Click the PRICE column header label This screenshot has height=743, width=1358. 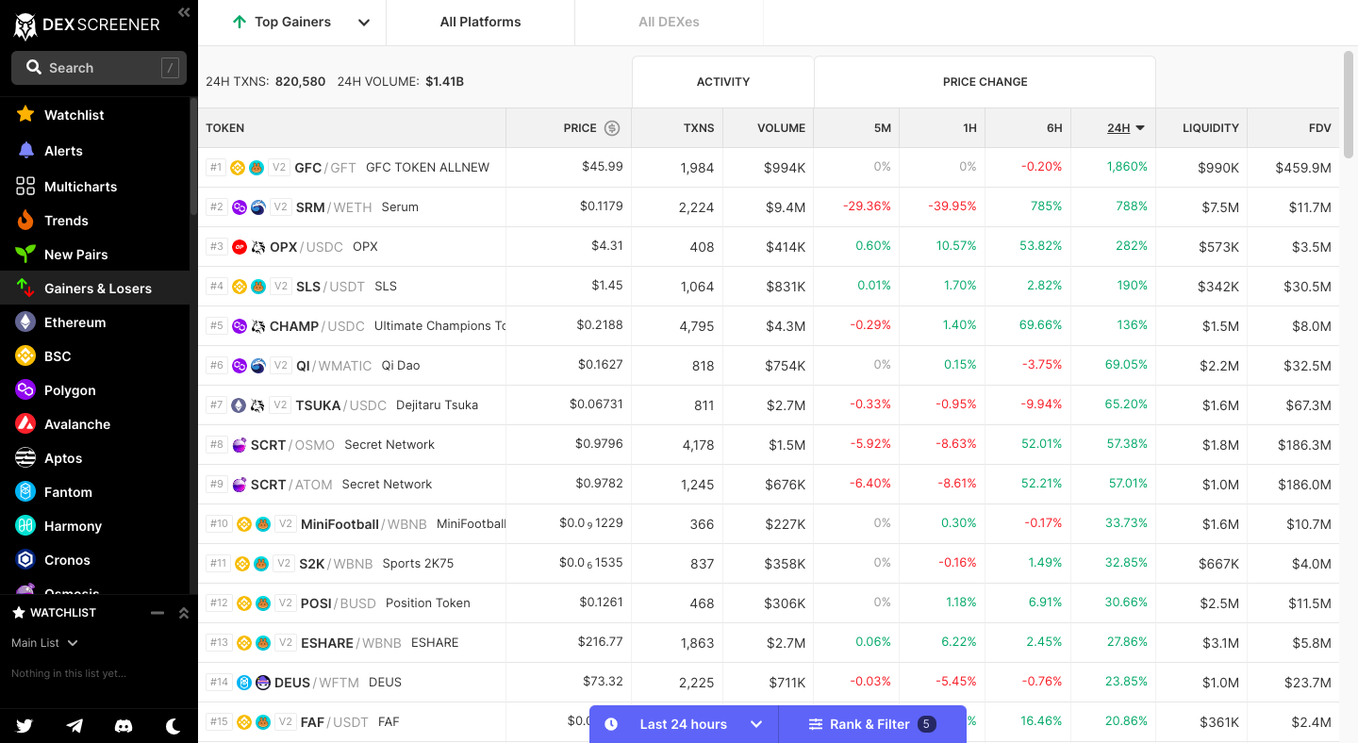pos(580,128)
